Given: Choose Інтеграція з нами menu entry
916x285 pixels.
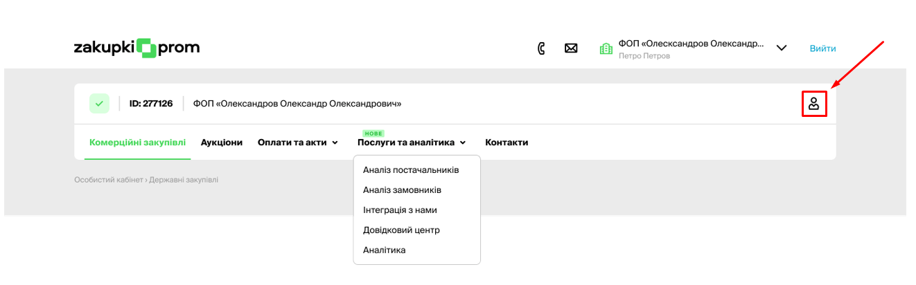Looking at the screenshot, I should pos(400,210).
